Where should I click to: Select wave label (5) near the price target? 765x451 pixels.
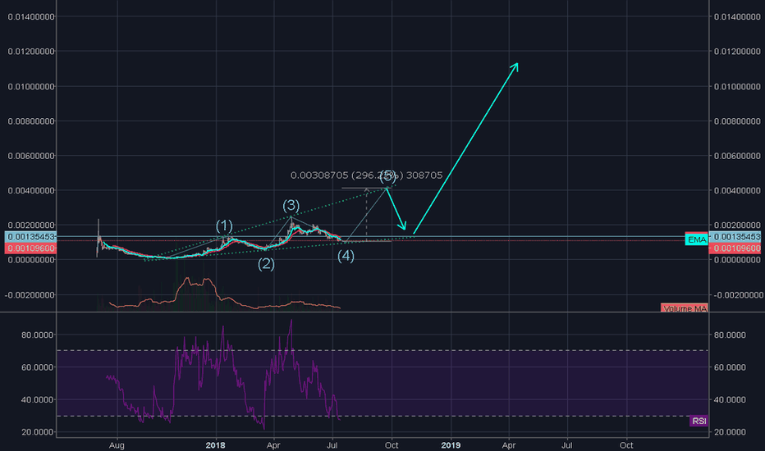388,176
